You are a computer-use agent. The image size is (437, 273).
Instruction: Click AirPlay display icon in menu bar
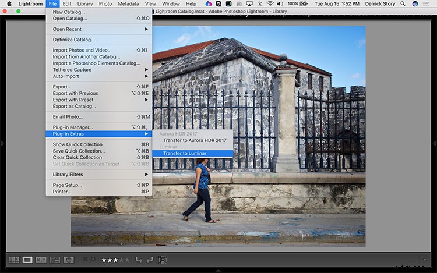tap(249, 3)
